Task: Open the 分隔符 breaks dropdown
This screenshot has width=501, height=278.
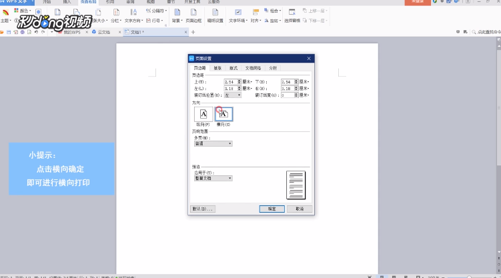Action: pyautogui.click(x=157, y=11)
